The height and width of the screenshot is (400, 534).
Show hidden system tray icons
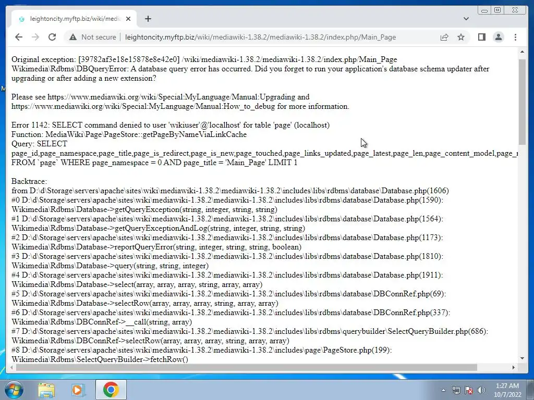click(x=443, y=390)
